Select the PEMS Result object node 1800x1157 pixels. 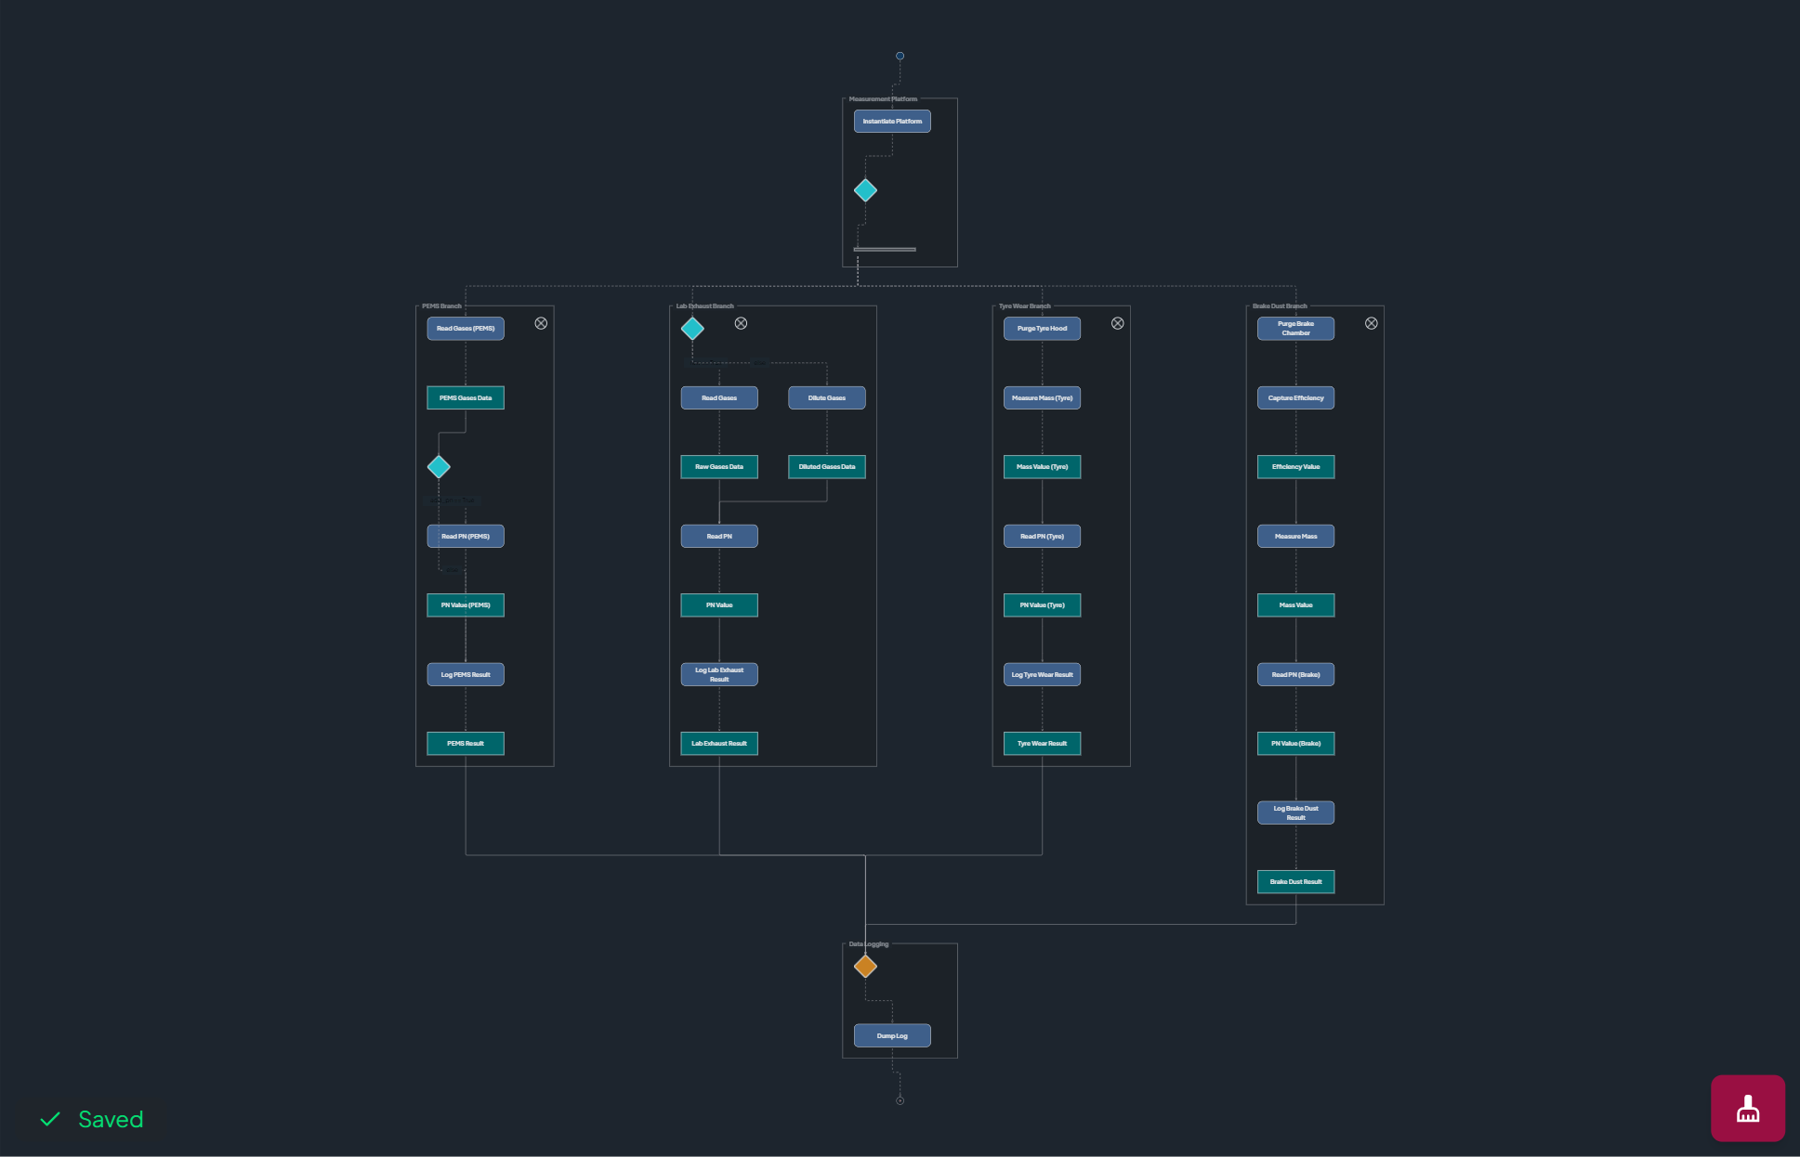point(466,744)
